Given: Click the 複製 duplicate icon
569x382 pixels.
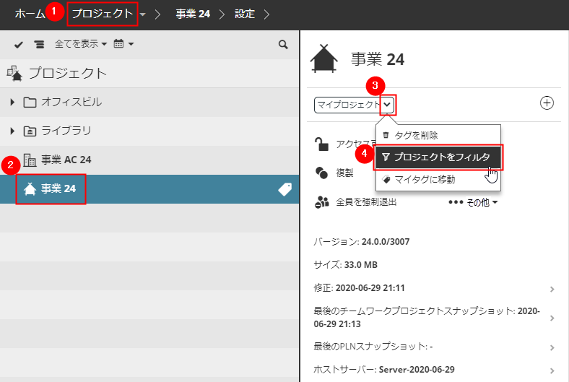Looking at the screenshot, I should coord(321,173).
